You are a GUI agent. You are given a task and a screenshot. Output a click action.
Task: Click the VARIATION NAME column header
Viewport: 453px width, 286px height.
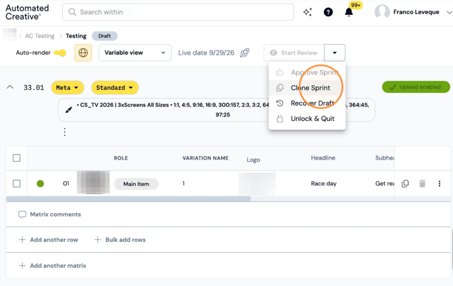tap(206, 158)
